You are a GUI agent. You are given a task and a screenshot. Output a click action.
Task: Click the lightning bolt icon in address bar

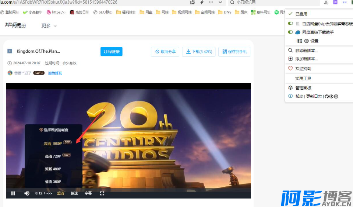202,2
